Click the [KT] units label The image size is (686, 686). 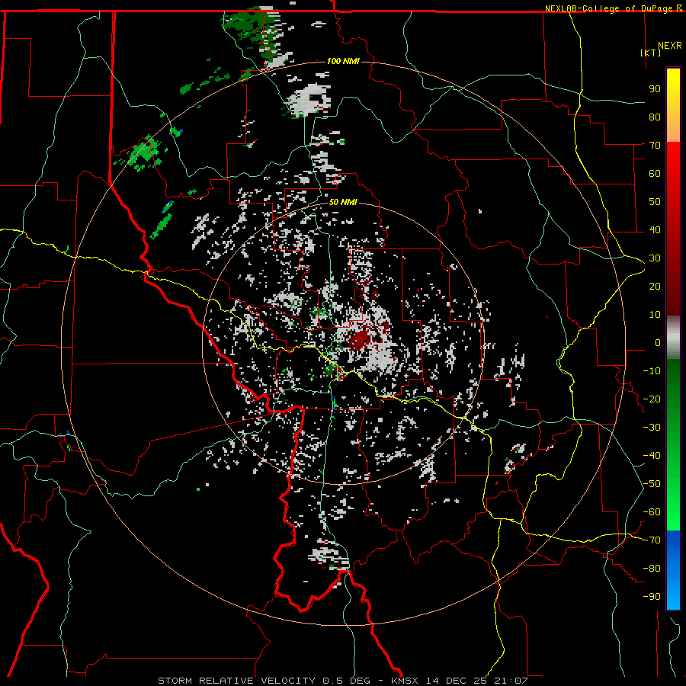pyautogui.click(x=651, y=53)
